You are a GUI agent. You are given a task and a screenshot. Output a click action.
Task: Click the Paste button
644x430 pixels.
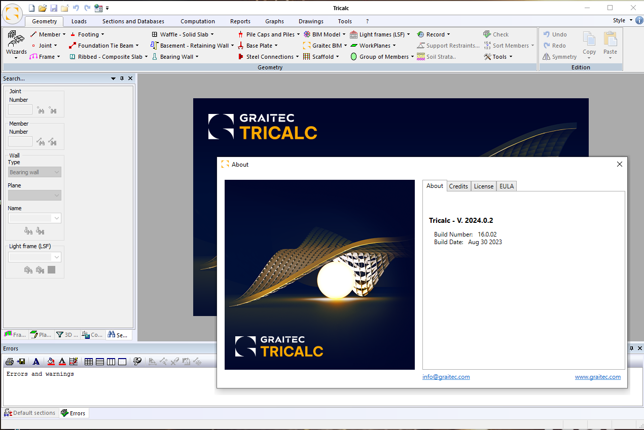point(611,44)
